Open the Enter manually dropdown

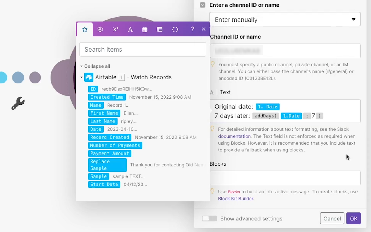pyautogui.click(x=285, y=20)
